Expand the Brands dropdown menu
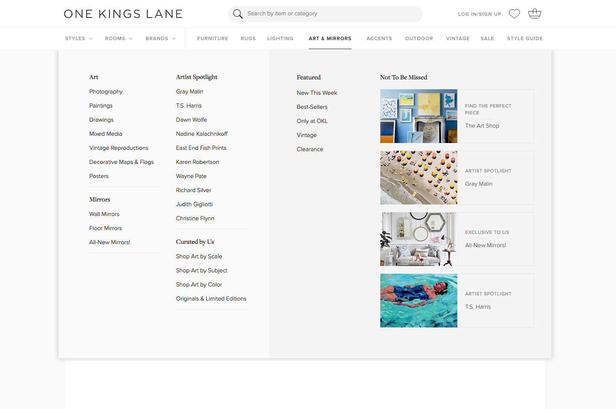The height and width of the screenshot is (409, 616). tap(160, 38)
